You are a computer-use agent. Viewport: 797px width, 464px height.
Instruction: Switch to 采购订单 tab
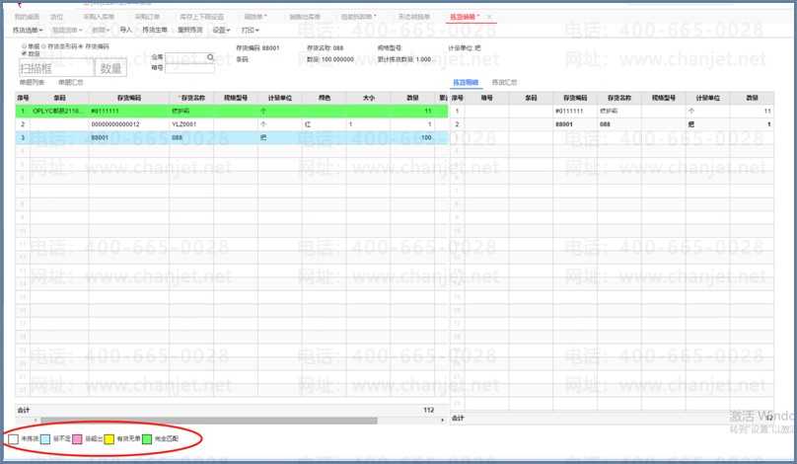(147, 17)
